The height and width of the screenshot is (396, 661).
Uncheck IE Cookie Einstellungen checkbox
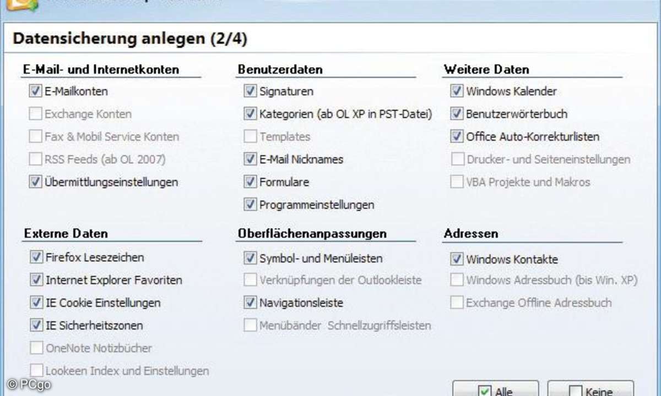[x=36, y=302]
